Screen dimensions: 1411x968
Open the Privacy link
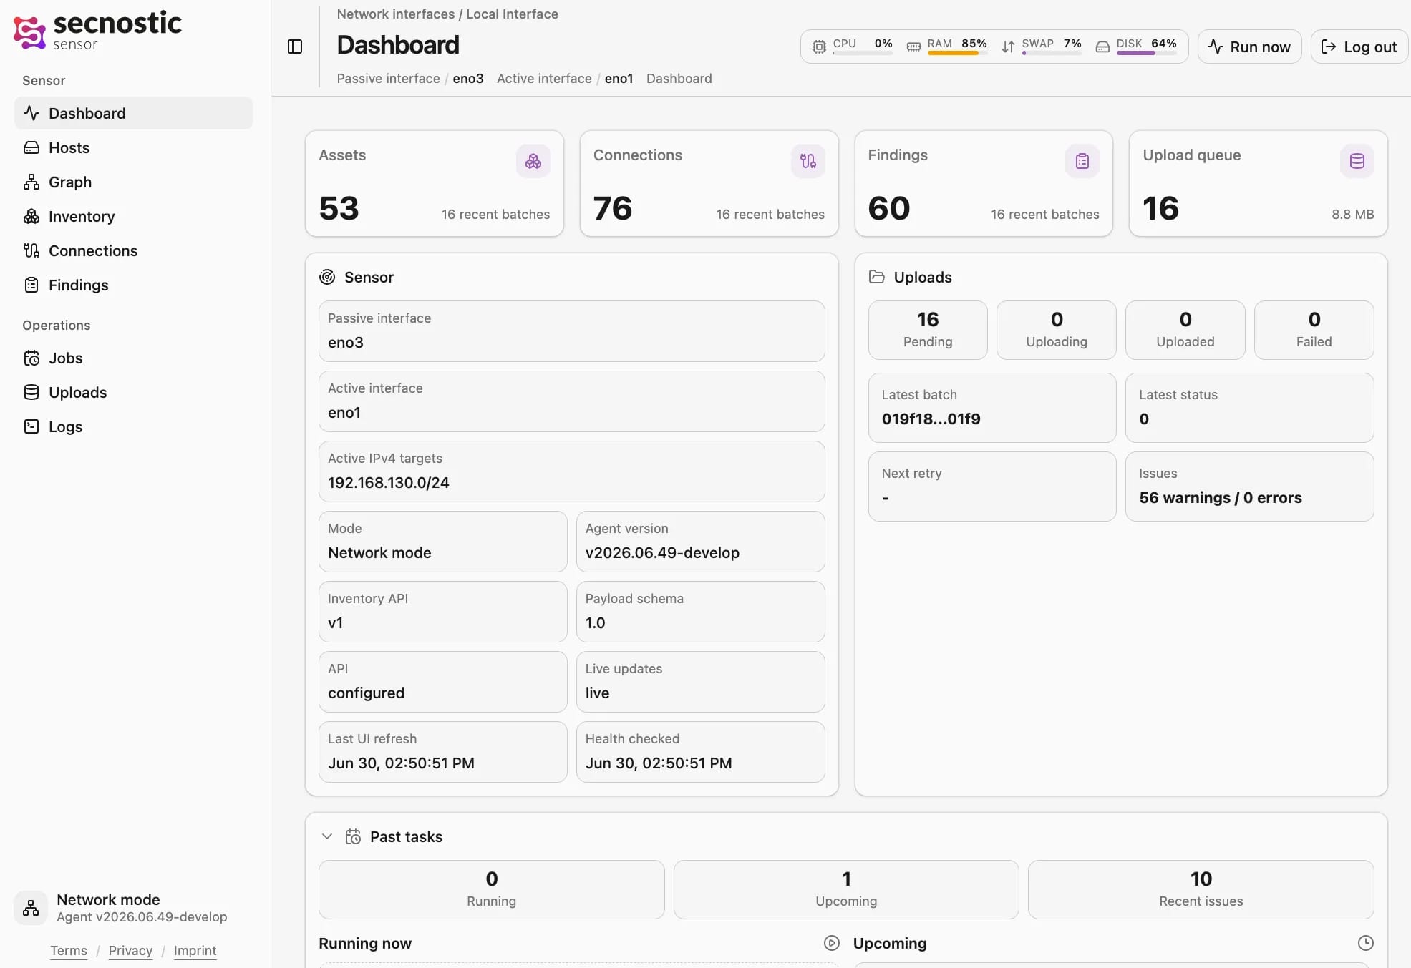coord(130,950)
